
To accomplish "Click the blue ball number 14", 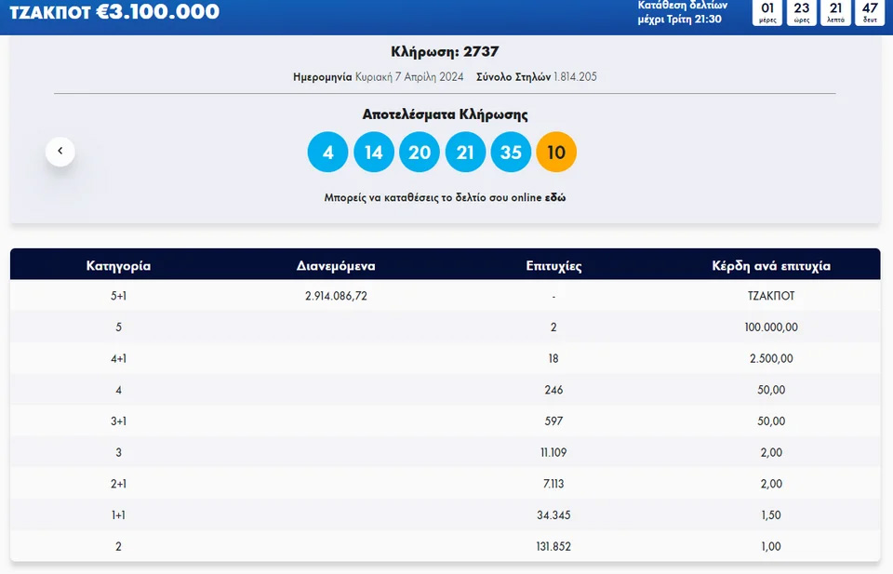I will pos(373,153).
